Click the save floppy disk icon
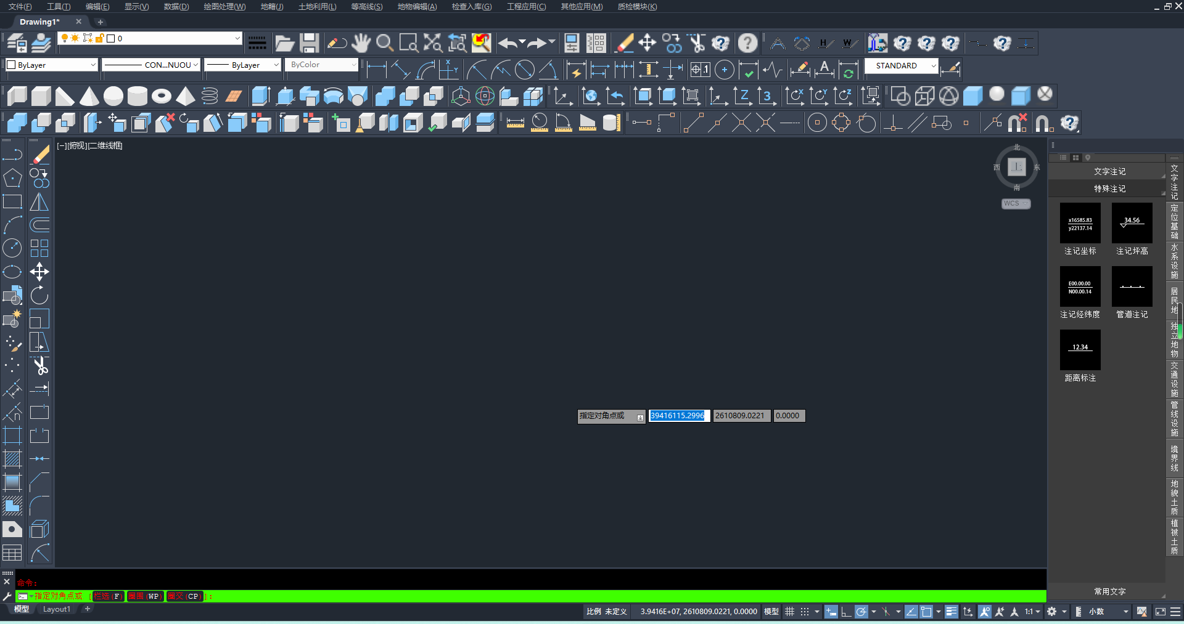This screenshot has height=624, width=1184. coord(309,43)
